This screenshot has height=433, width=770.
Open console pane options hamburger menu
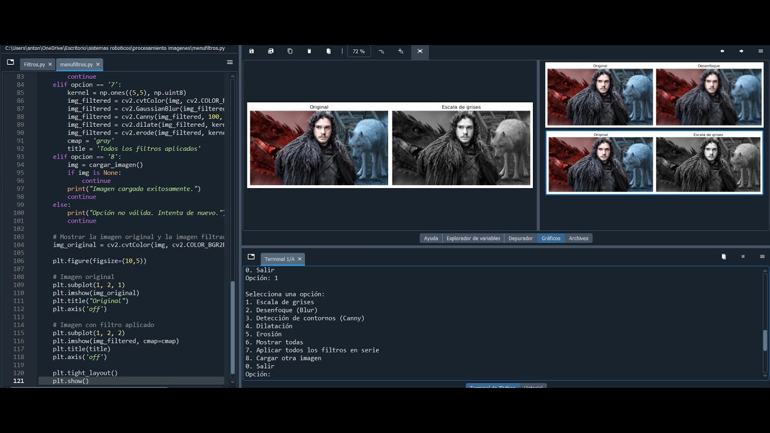coord(762,257)
